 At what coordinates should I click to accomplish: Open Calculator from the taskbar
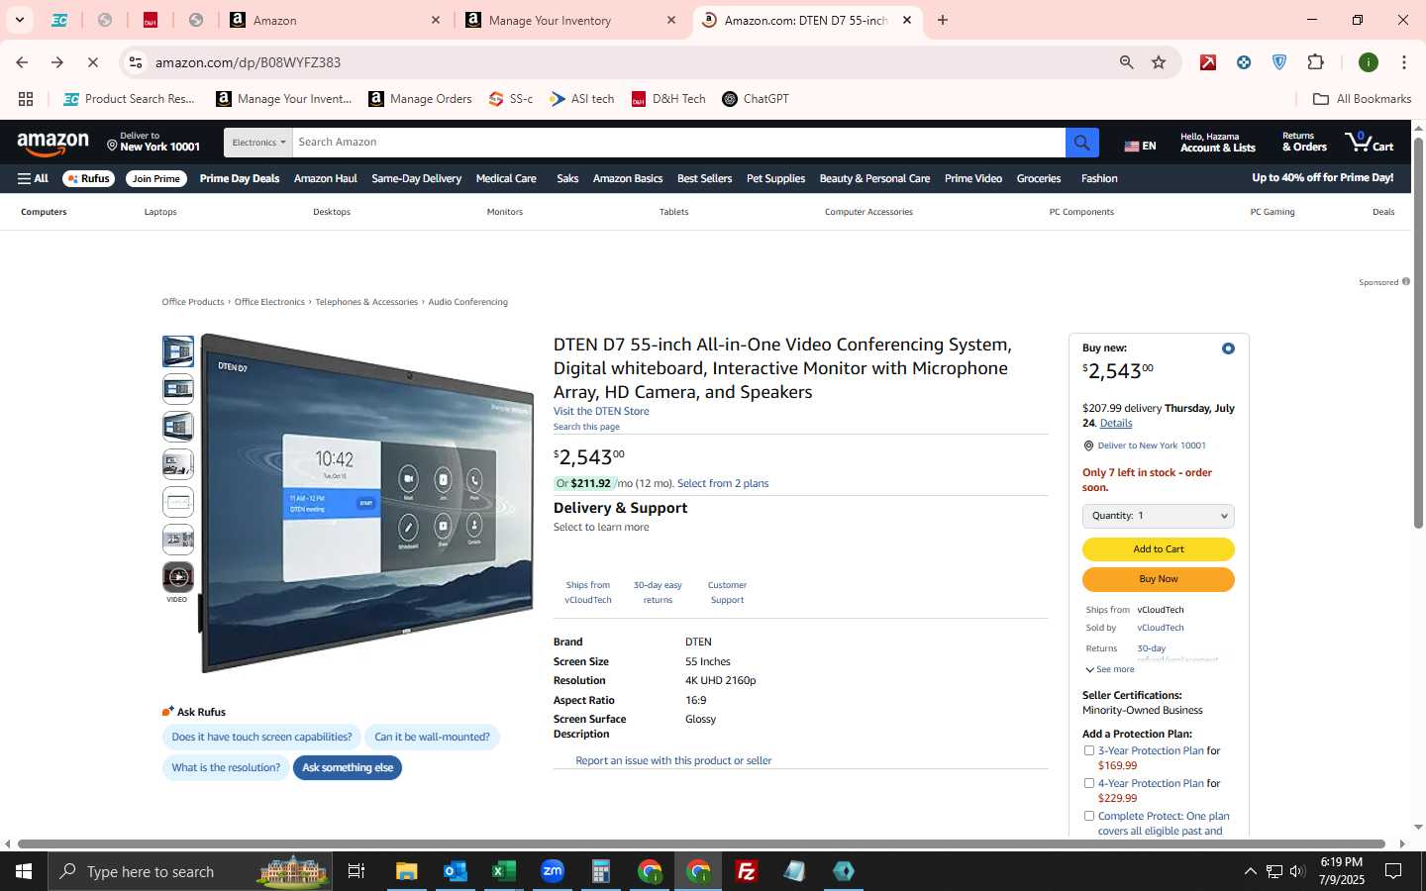pyautogui.click(x=601, y=871)
